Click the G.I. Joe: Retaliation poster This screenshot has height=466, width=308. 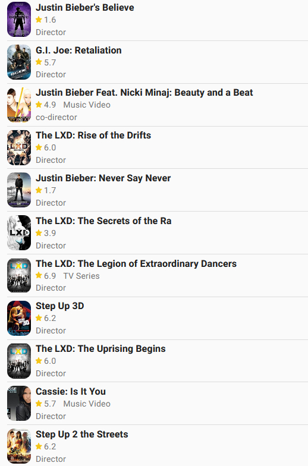click(19, 62)
